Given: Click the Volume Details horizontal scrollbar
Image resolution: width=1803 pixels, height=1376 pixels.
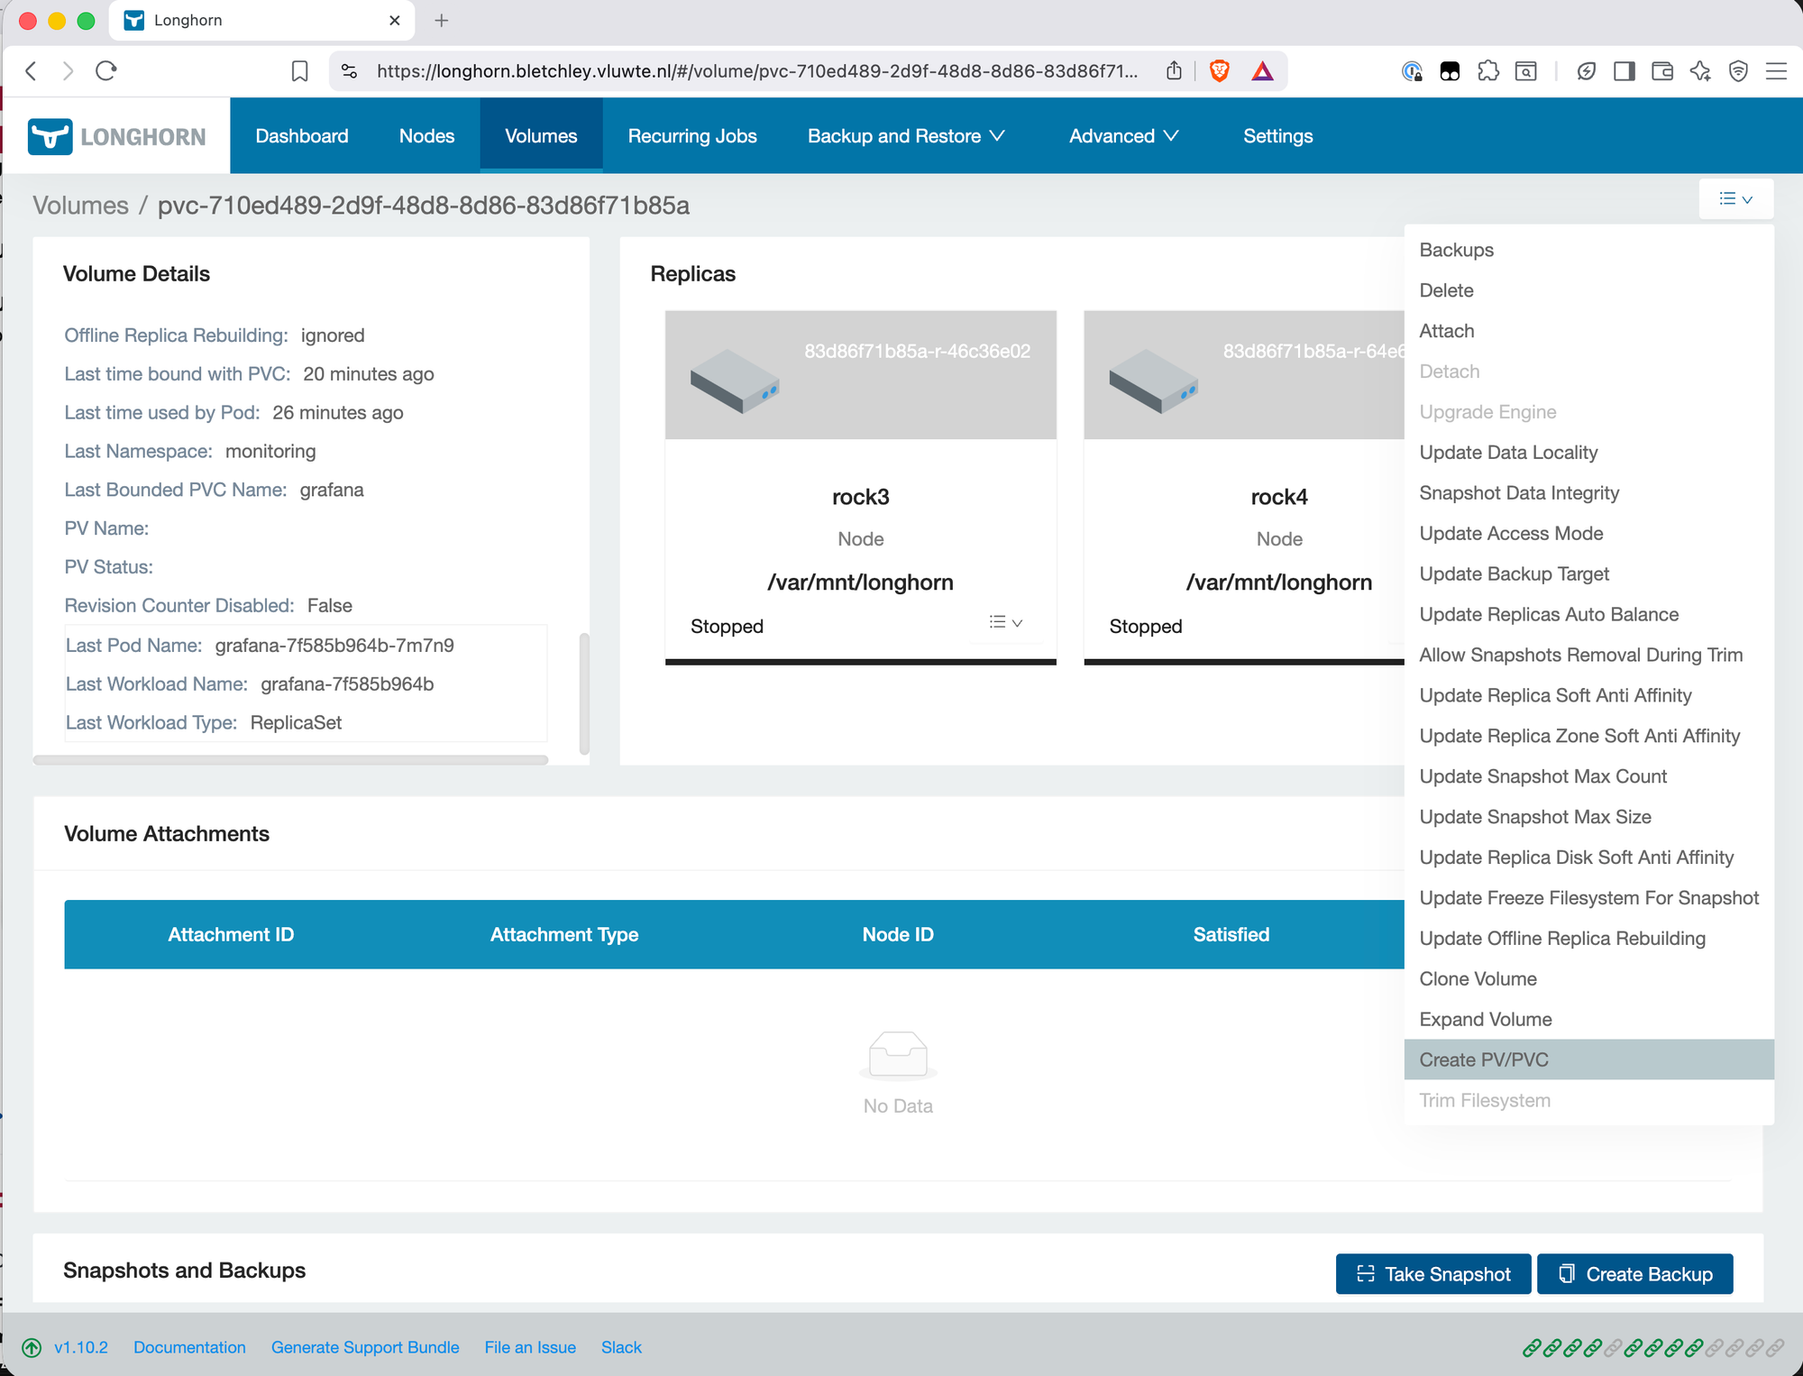Looking at the screenshot, I should (290, 760).
